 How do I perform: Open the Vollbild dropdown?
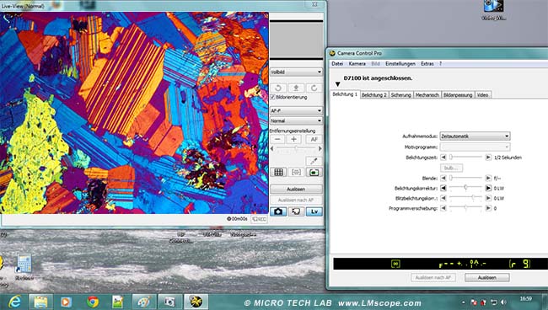click(296, 72)
